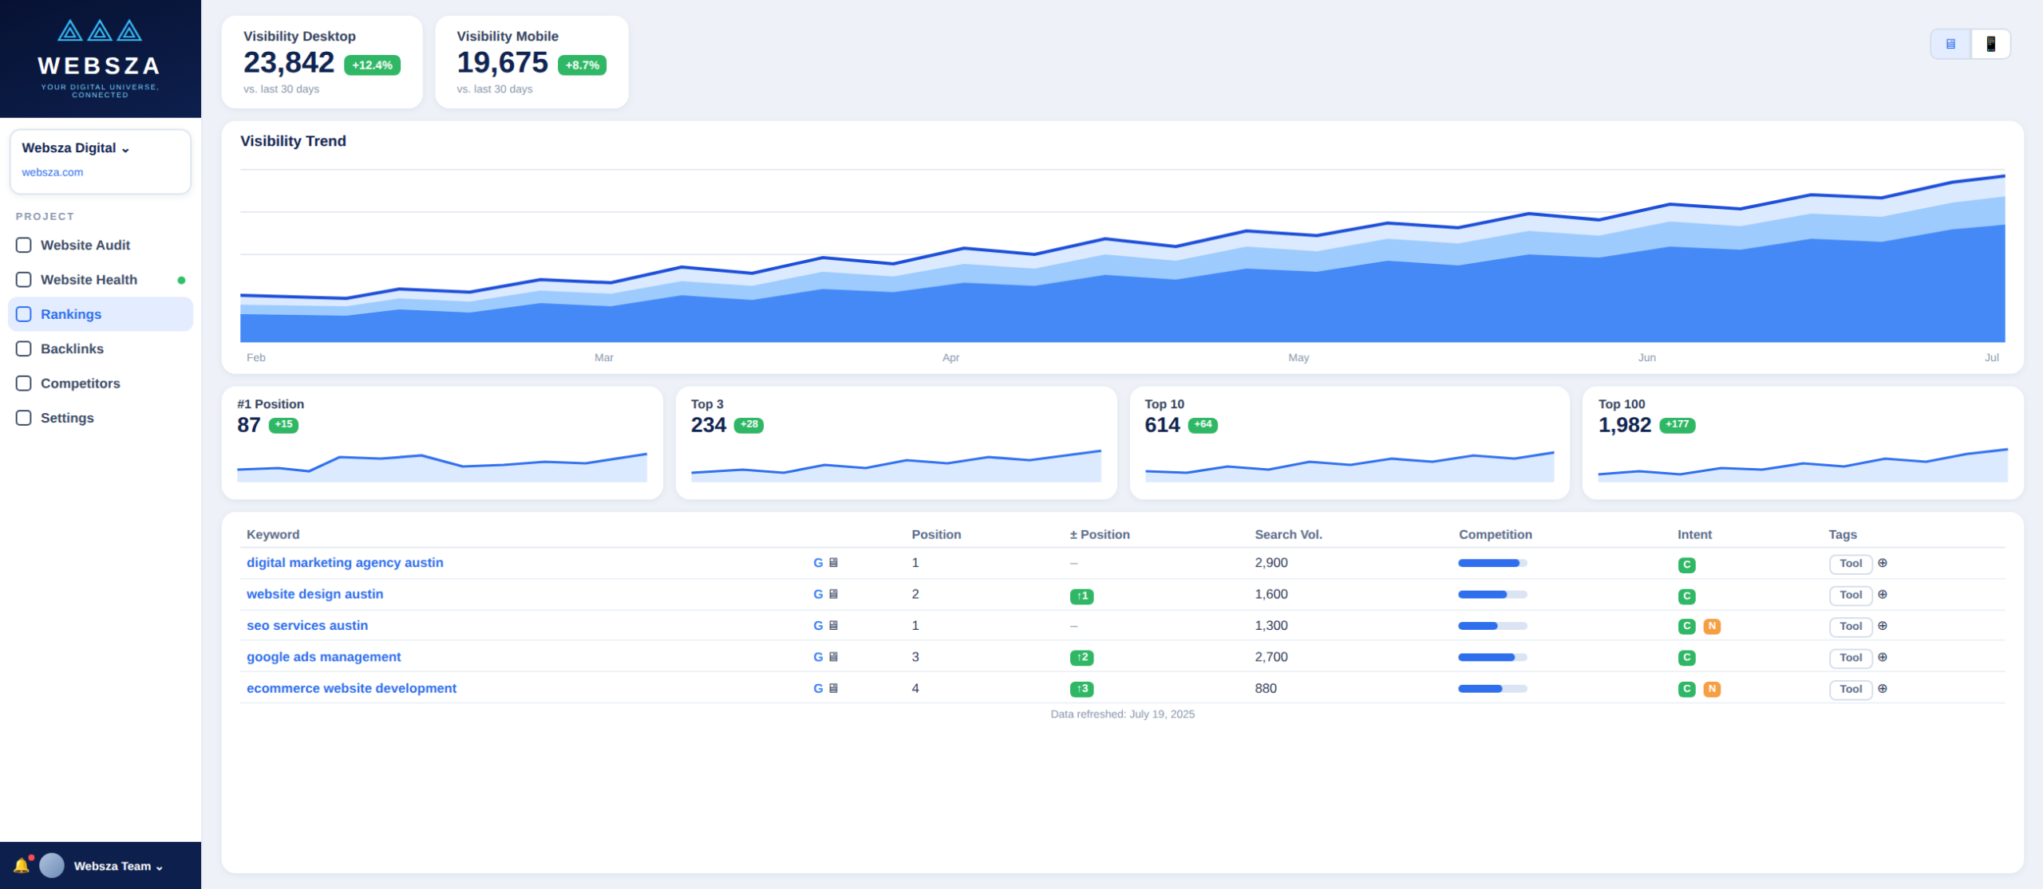This screenshot has width=2043, height=889.
Task: Click competition bar for digital marketing agency austin
Action: coord(1492,563)
